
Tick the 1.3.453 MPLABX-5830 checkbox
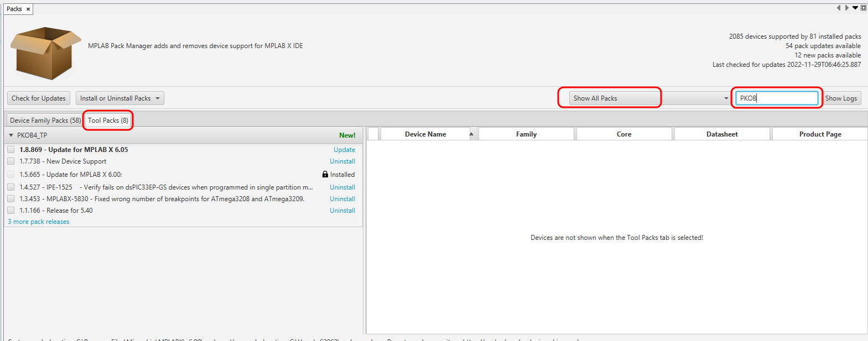11,199
